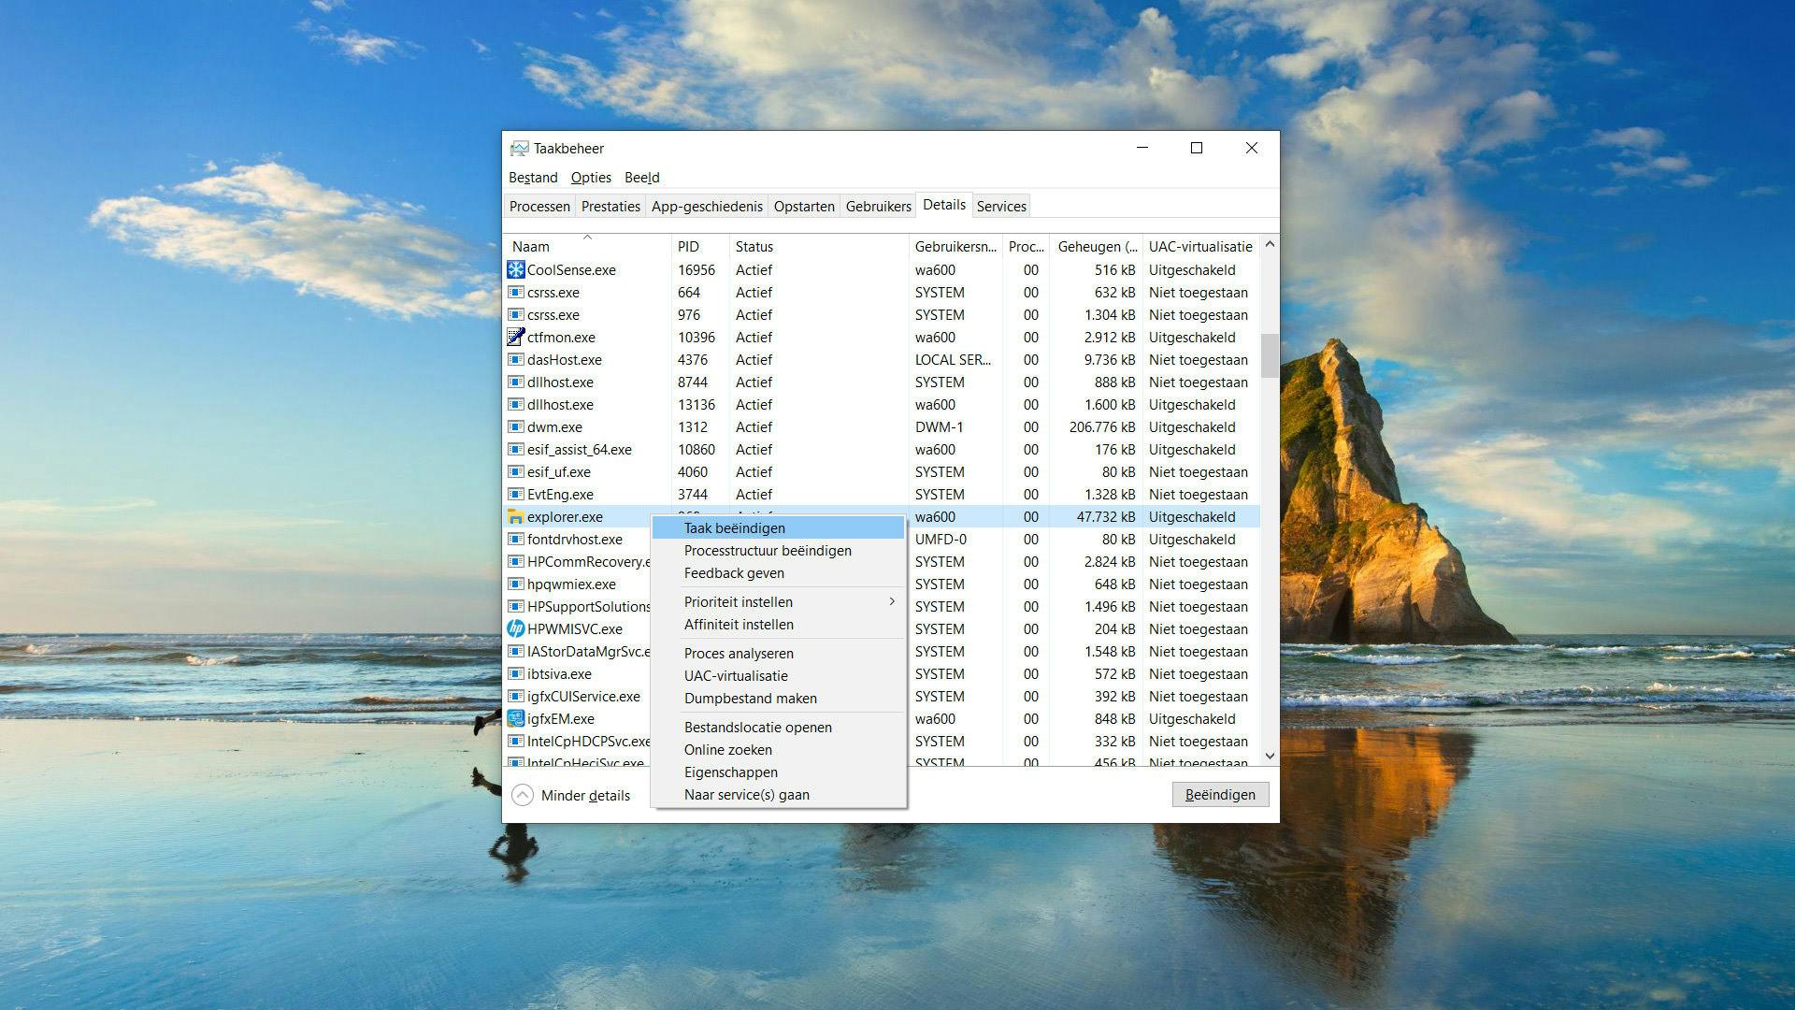Choose Taak beëindigen from context menu

734,528
